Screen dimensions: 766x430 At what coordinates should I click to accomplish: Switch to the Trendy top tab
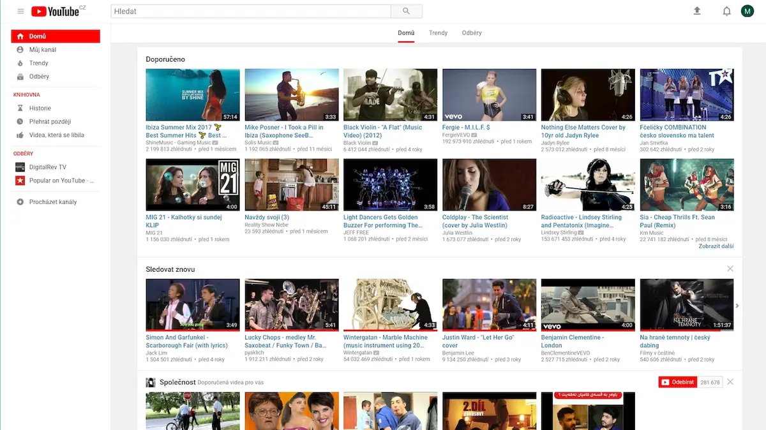438,33
